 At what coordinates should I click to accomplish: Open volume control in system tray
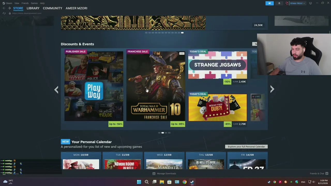click(x=314, y=182)
